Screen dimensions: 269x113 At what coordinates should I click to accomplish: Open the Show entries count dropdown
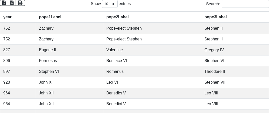click(110, 4)
